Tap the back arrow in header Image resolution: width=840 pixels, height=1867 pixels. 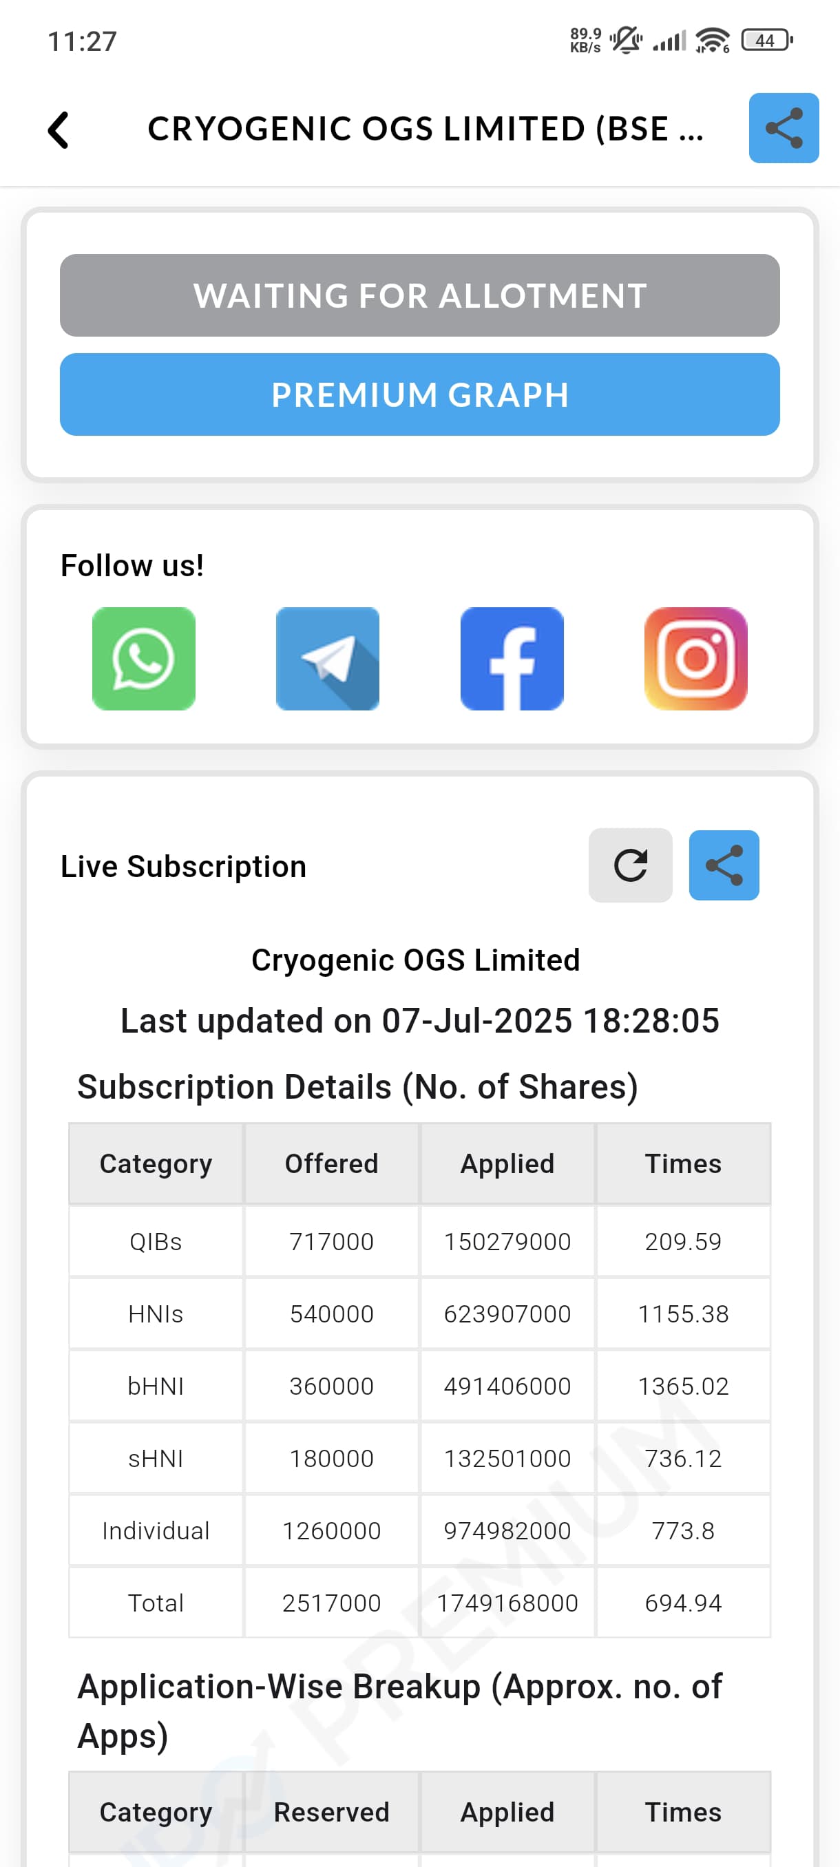[x=59, y=129]
